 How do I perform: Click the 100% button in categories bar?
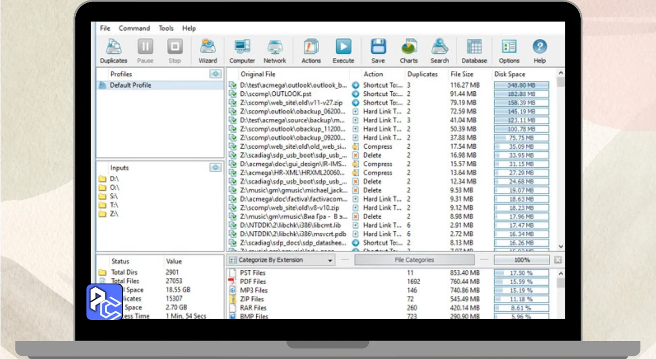(521, 260)
